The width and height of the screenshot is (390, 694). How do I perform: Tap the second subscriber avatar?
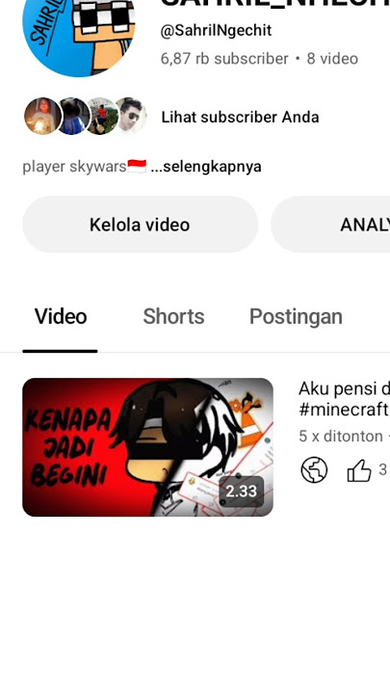[x=74, y=116]
